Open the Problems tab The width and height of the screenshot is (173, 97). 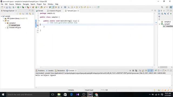[x=40, y=71]
